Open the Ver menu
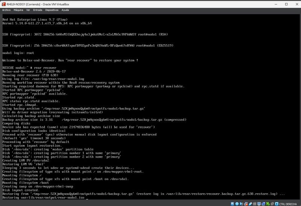 tap(28, 10)
